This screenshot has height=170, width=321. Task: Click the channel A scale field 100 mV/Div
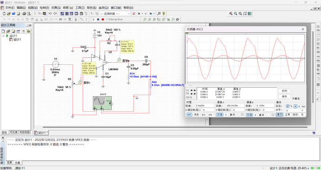pos(235,106)
